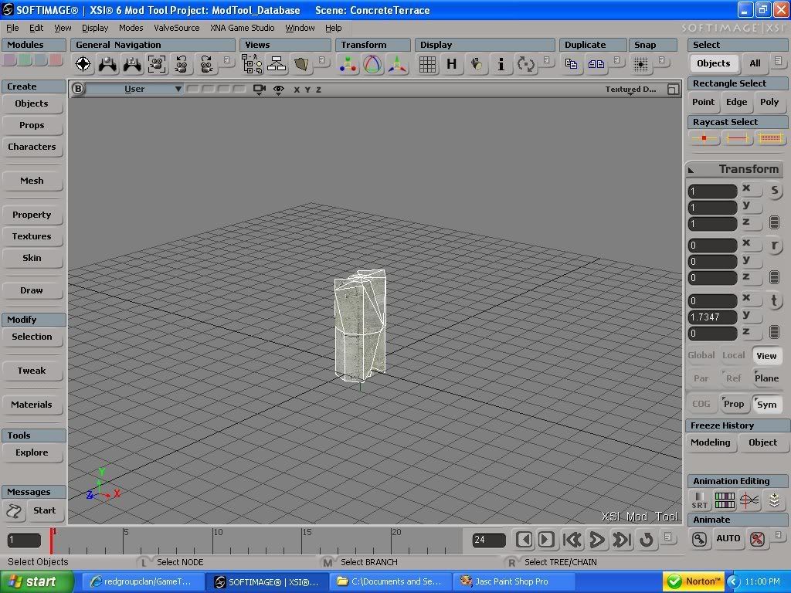791x593 pixels.
Task: Open the animation curve editor icon
Action: (x=749, y=500)
